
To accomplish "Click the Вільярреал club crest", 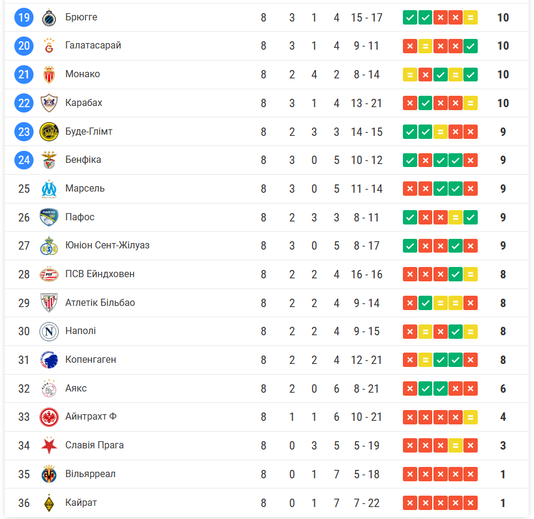I will pos(48,474).
